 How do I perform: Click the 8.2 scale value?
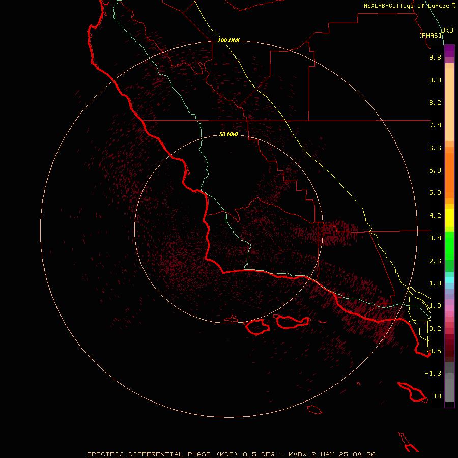click(x=435, y=102)
